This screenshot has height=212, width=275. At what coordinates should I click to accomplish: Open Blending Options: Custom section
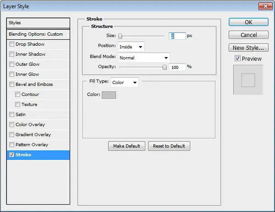point(38,34)
